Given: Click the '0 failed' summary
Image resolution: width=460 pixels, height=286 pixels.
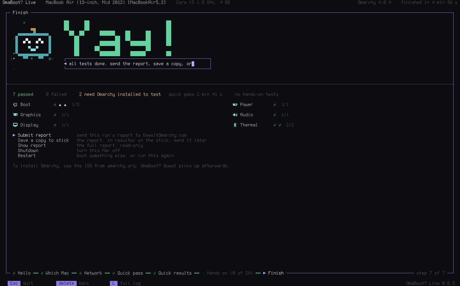Looking at the screenshot, I should [56, 94].
